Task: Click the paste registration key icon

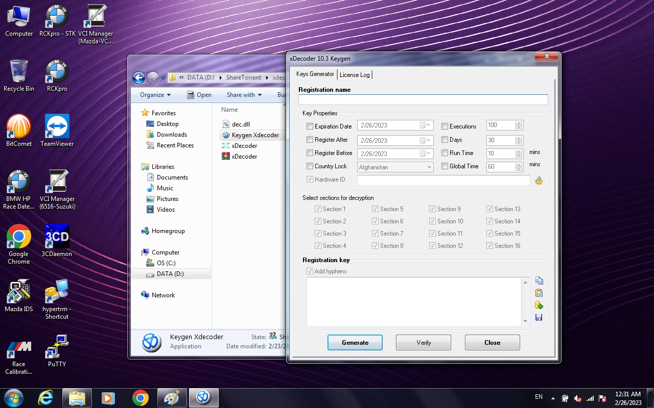Action: [x=539, y=293]
